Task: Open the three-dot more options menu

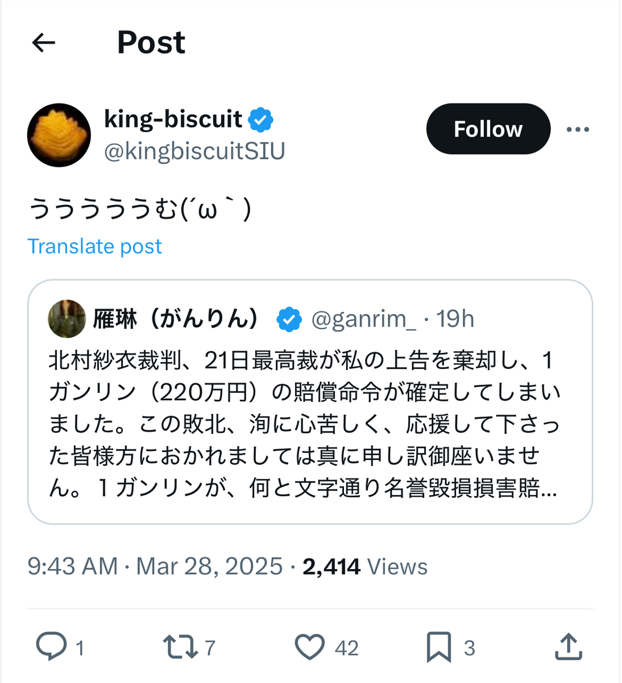Action: pos(578,130)
